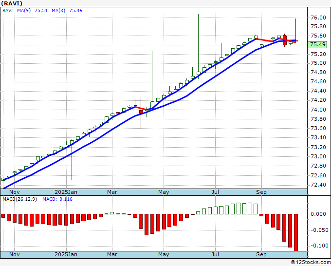Click the 73.60 price axis label
Screen dimensions: 331x266
tap(318, 128)
